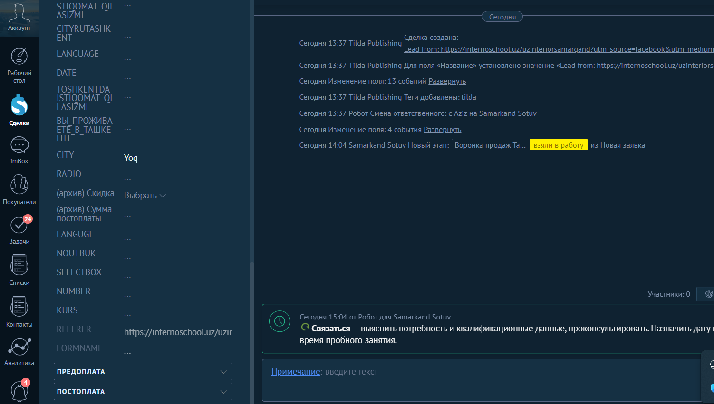Expand the ПОСТОПЛАТА section
The image size is (714, 404).
pyautogui.click(x=143, y=392)
